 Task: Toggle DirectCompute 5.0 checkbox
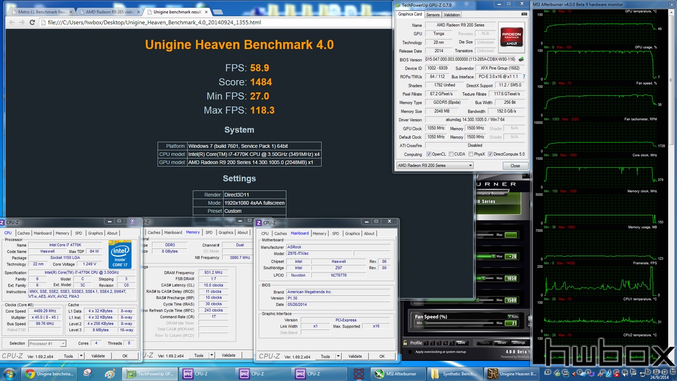pyautogui.click(x=490, y=155)
